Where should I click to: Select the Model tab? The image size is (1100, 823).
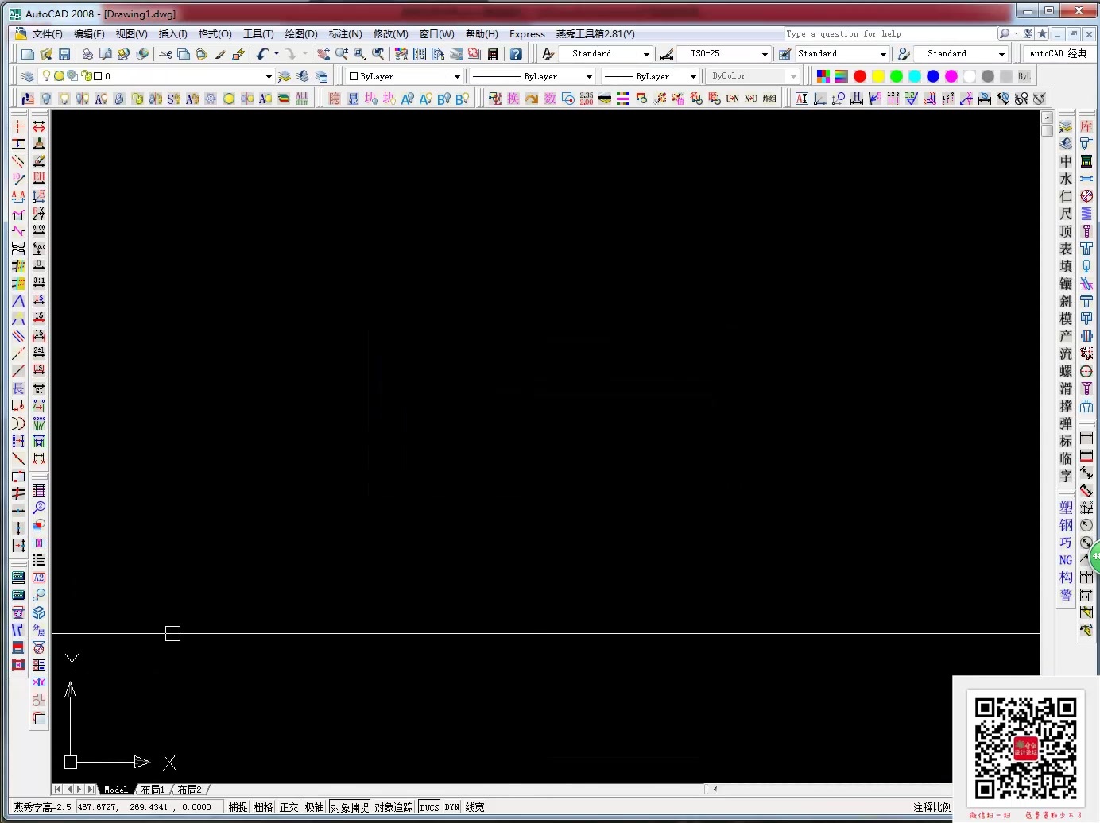coord(116,790)
